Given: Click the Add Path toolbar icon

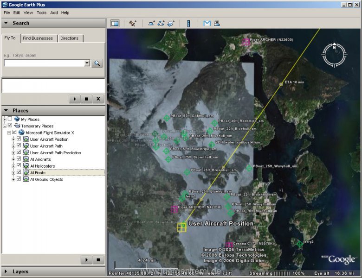Looking at the screenshot, I should click(161, 23).
